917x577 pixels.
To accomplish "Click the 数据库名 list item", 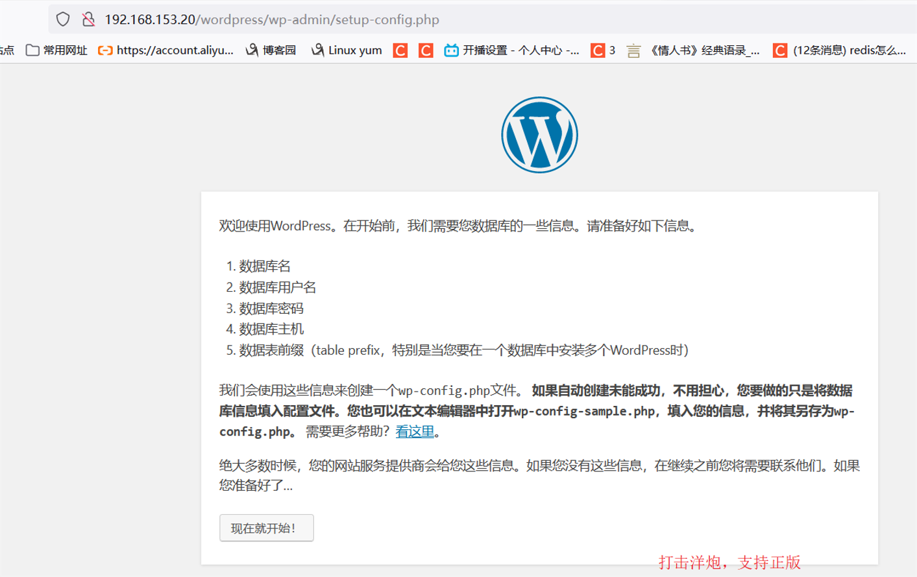I will point(265,266).
